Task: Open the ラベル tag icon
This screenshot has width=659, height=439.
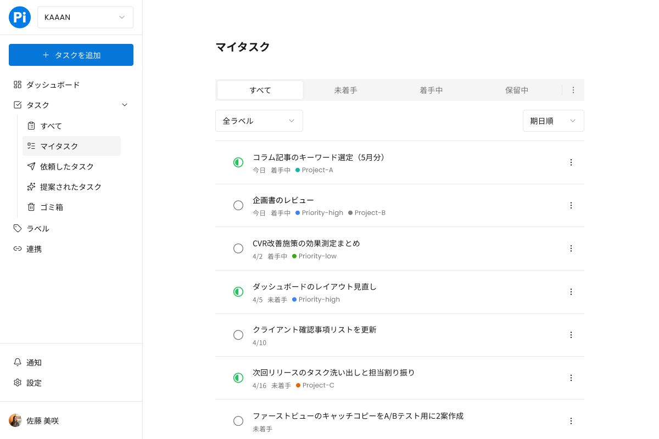Action: point(18,228)
